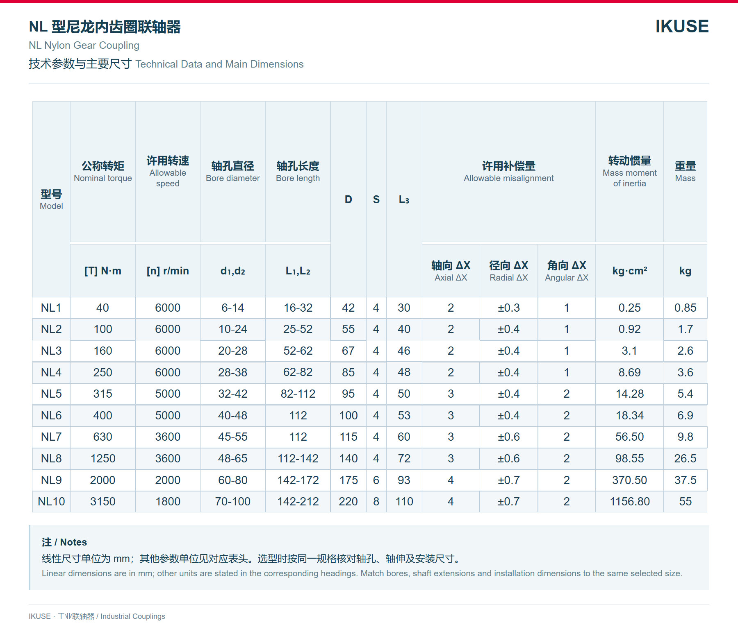Click inertia value 1156.80 for NL10
This screenshot has width=738, height=634.
point(630,501)
